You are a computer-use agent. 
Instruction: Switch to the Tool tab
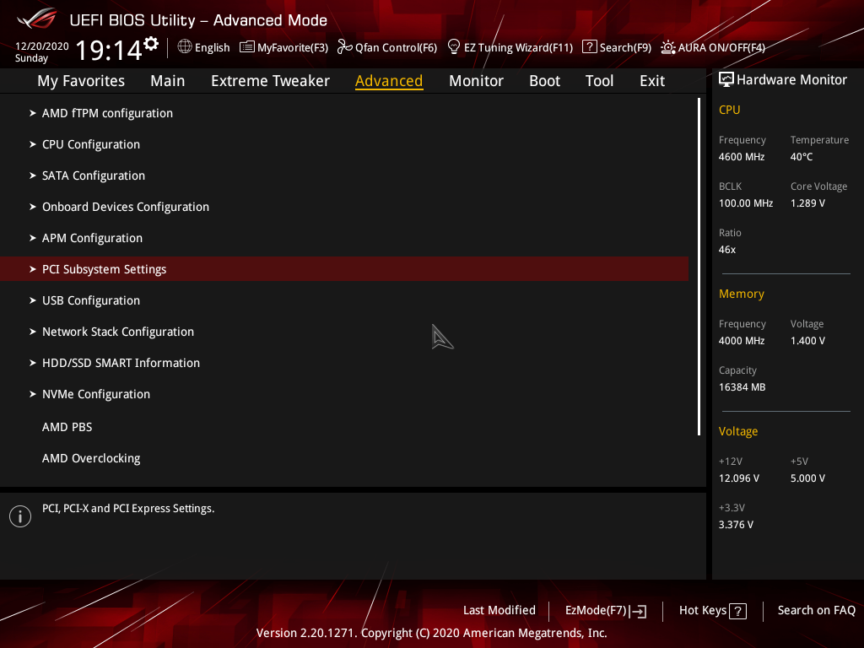(x=599, y=81)
